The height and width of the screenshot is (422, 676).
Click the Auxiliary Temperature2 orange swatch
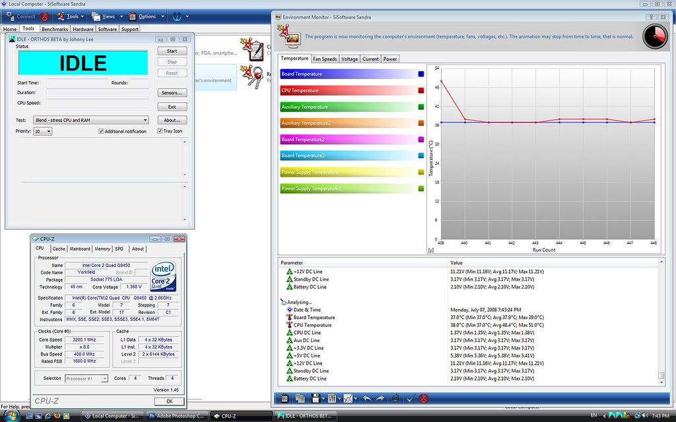(x=421, y=123)
